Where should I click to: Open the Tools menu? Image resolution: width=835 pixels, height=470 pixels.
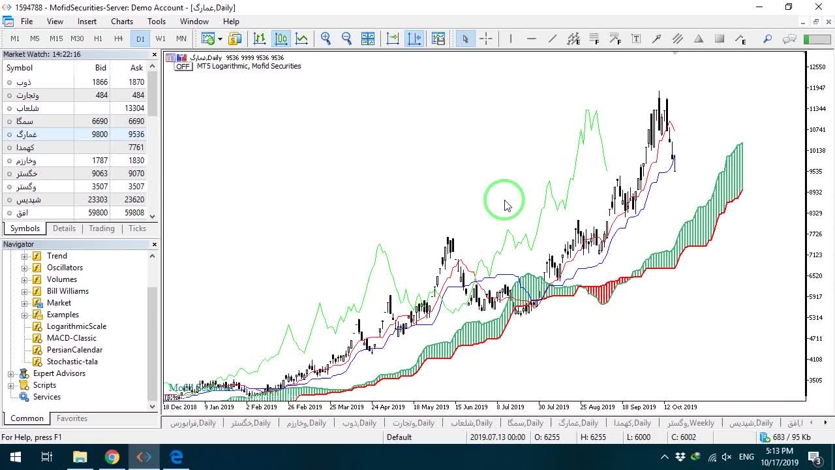pos(157,22)
